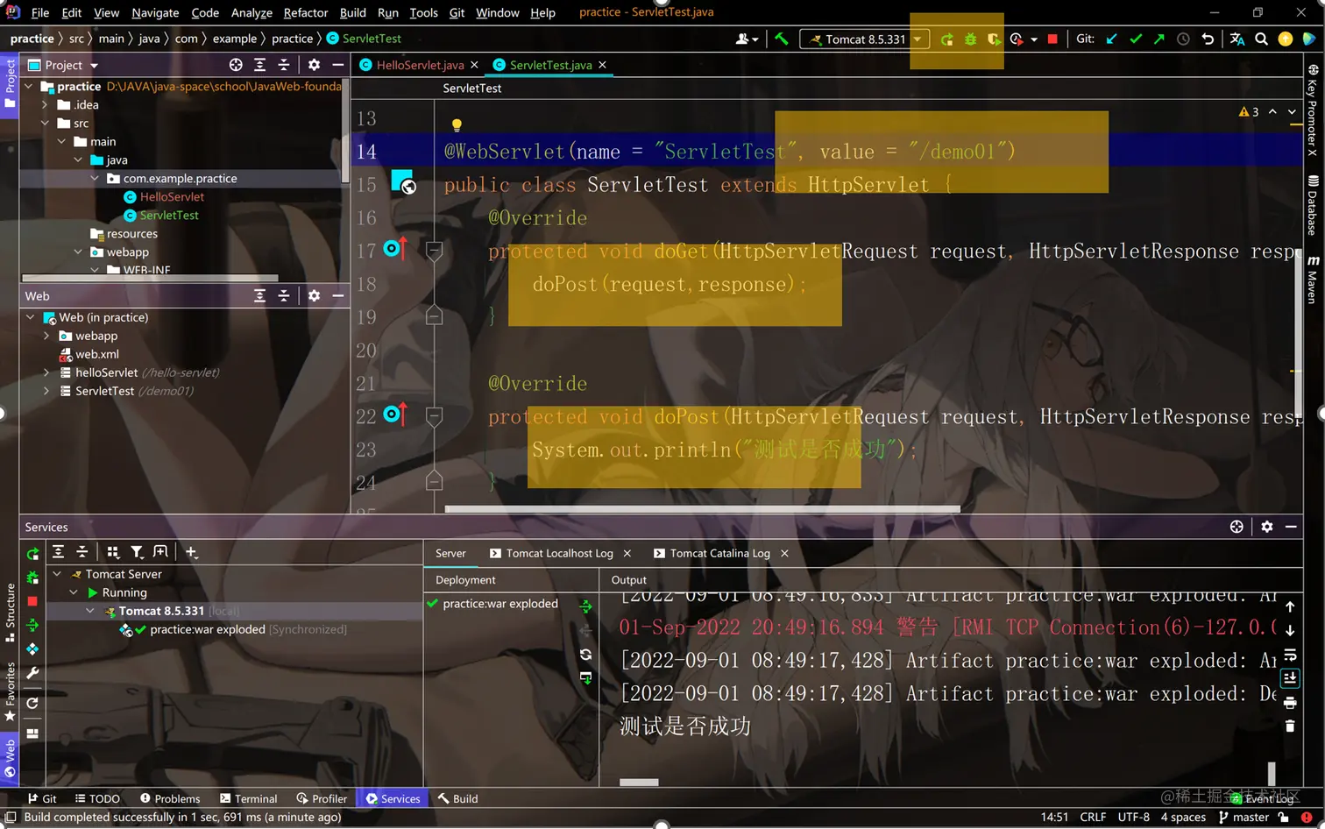The image size is (1325, 829).
Task: Toggle the Structure tool window stripe
Action: (x=10, y=613)
